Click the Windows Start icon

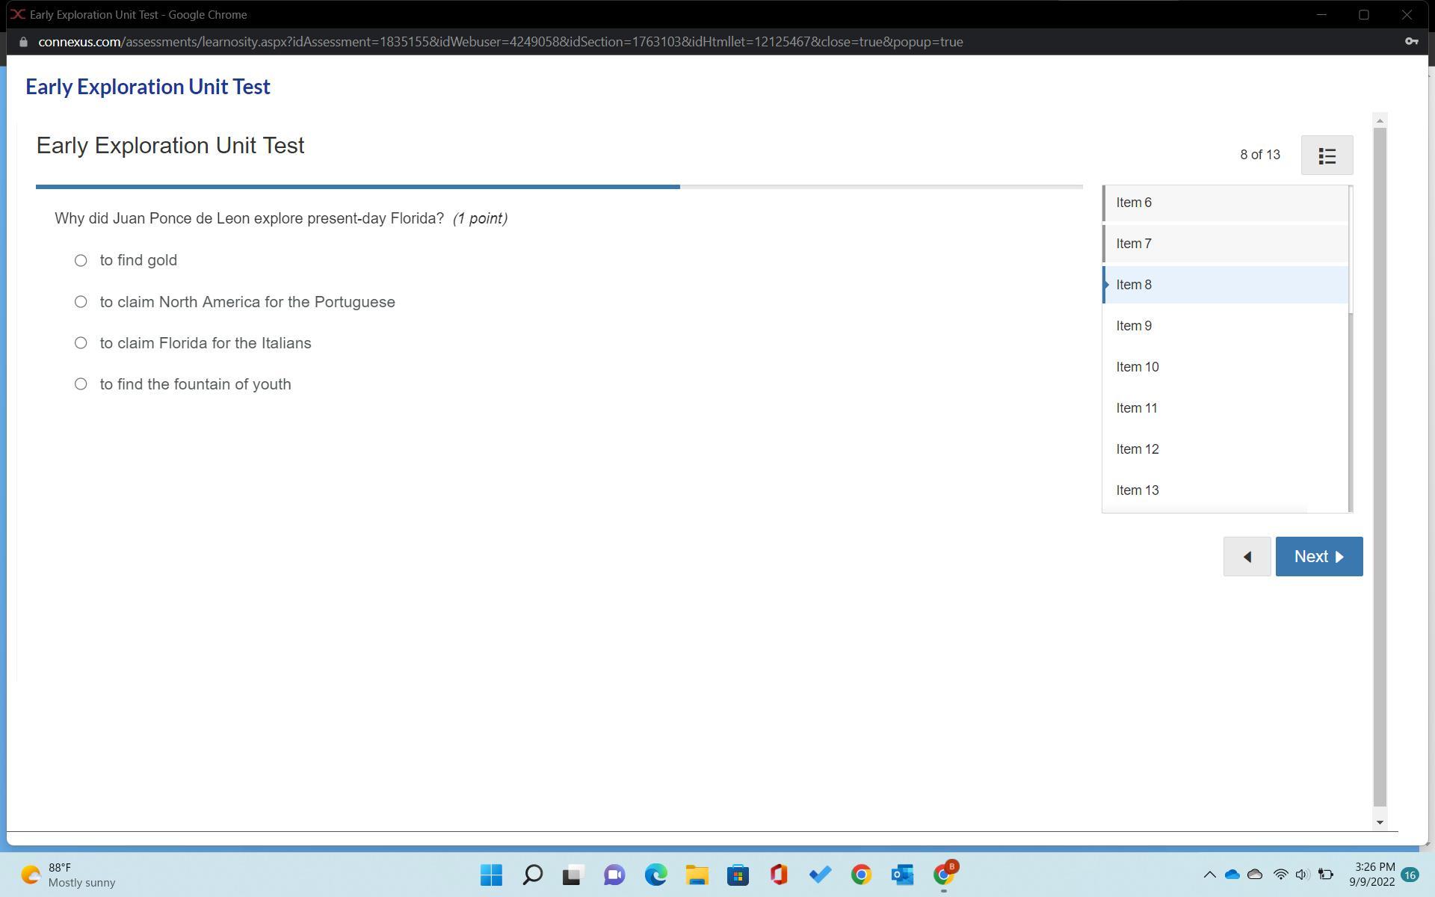(491, 875)
